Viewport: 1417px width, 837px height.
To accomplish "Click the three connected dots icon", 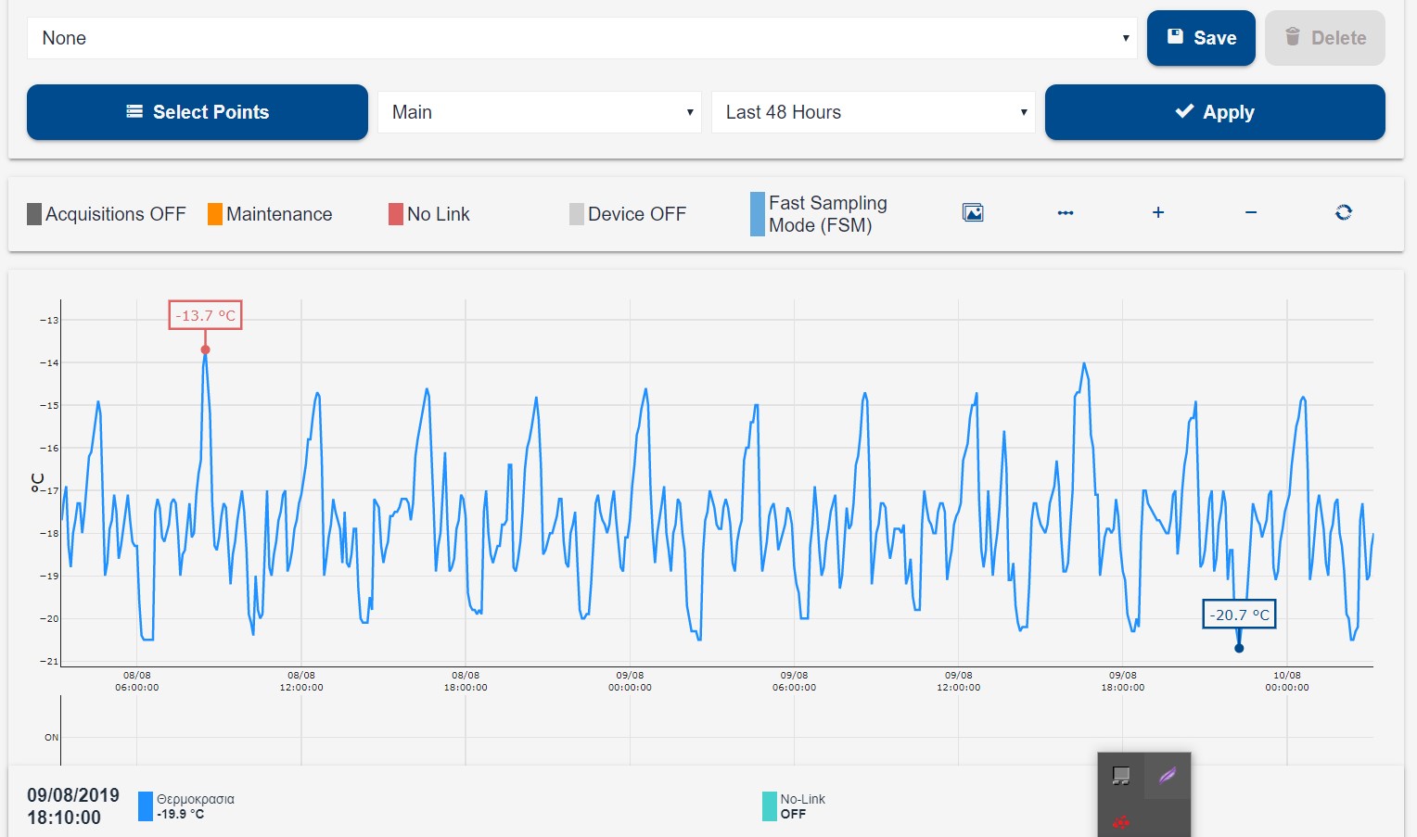I will pyautogui.click(x=1066, y=213).
